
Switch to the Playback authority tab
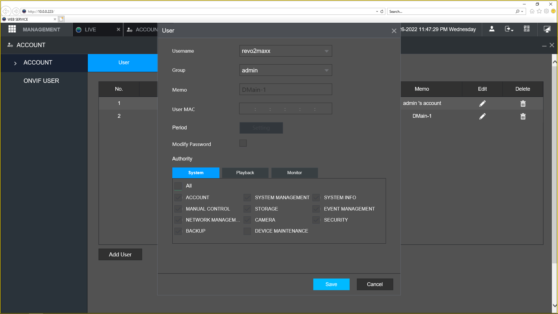(x=245, y=173)
